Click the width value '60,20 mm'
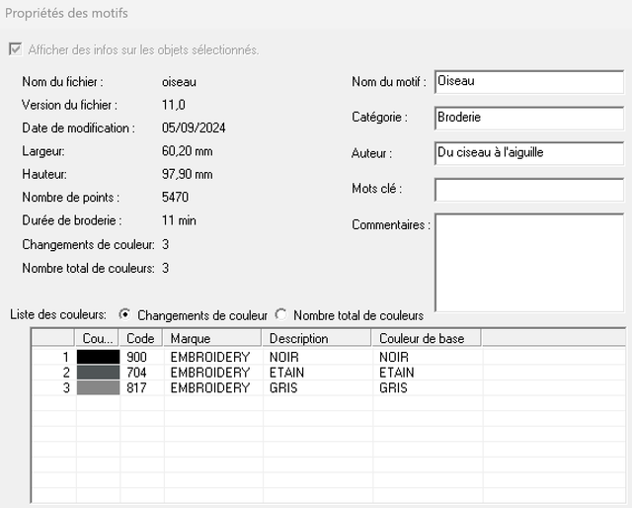The height and width of the screenshot is (508, 632). coord(187,151)
